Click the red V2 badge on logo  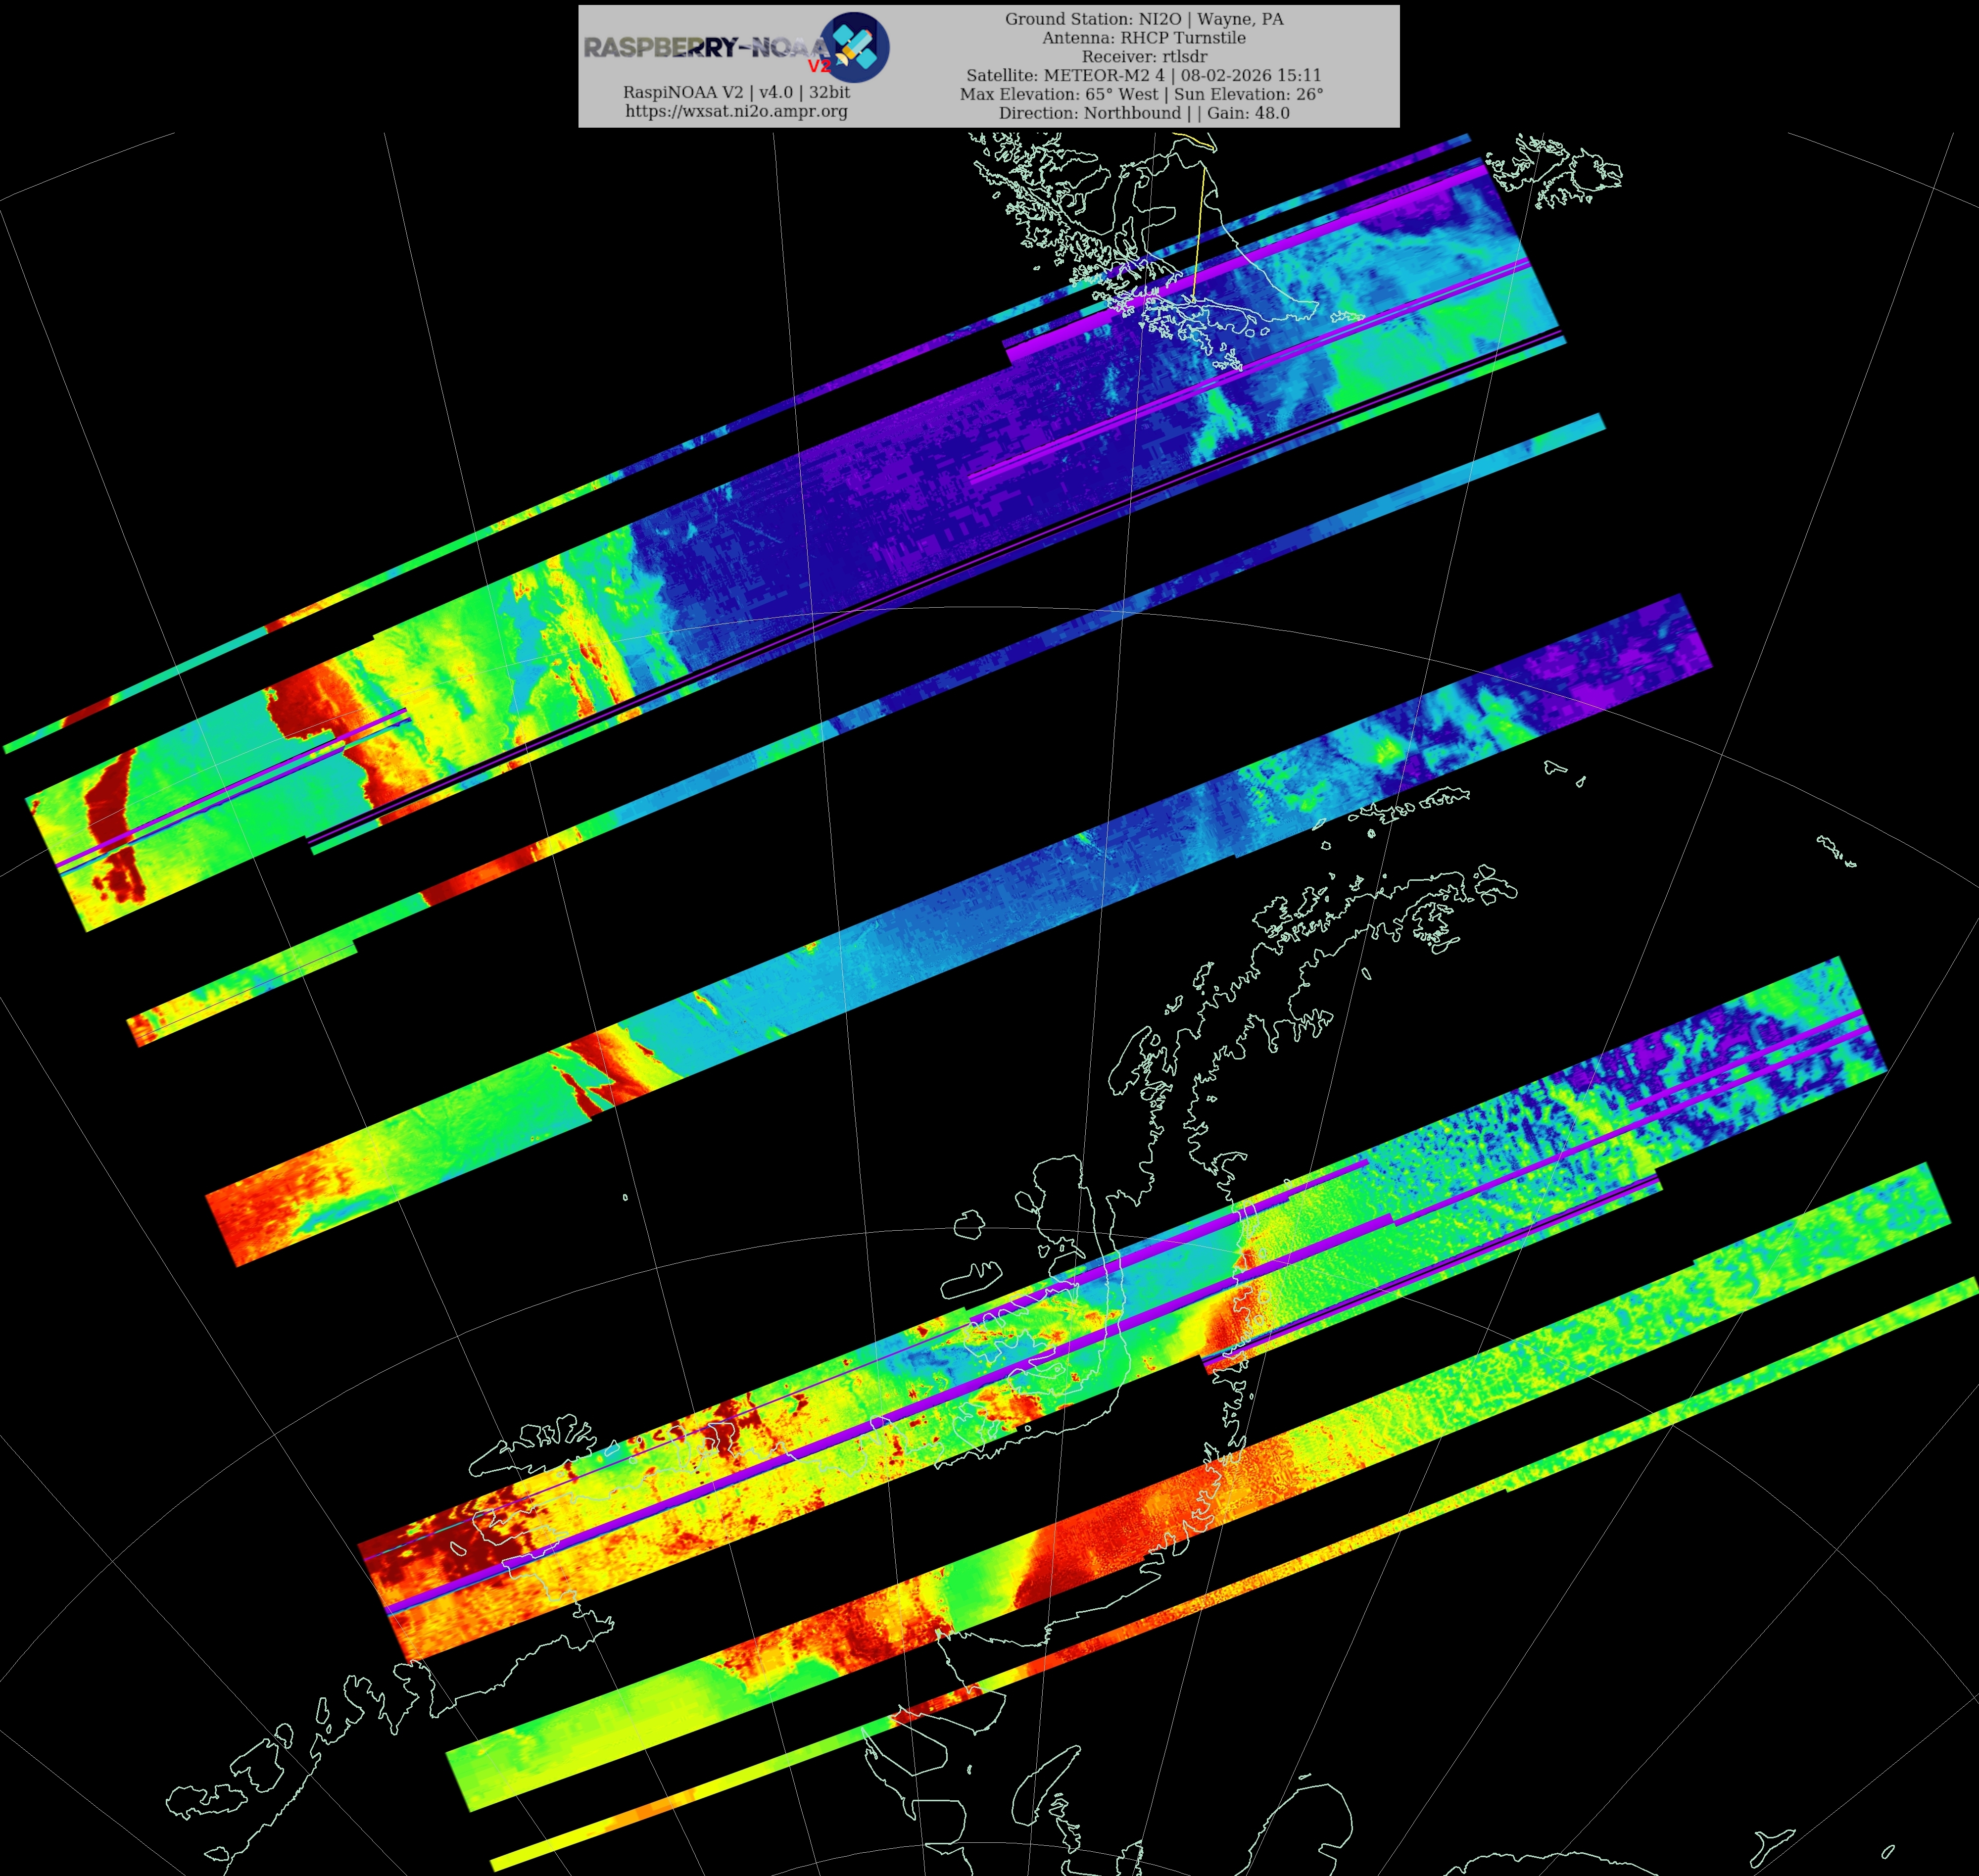pos(819,66)
